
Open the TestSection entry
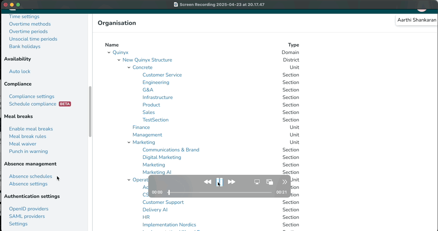tap(155, 120)
